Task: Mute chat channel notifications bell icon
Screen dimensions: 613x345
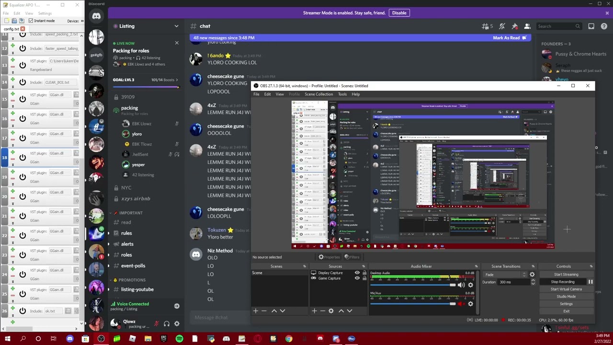Action: point(502,26)
